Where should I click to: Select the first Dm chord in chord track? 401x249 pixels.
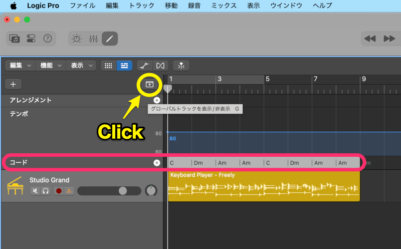(198, 163)
